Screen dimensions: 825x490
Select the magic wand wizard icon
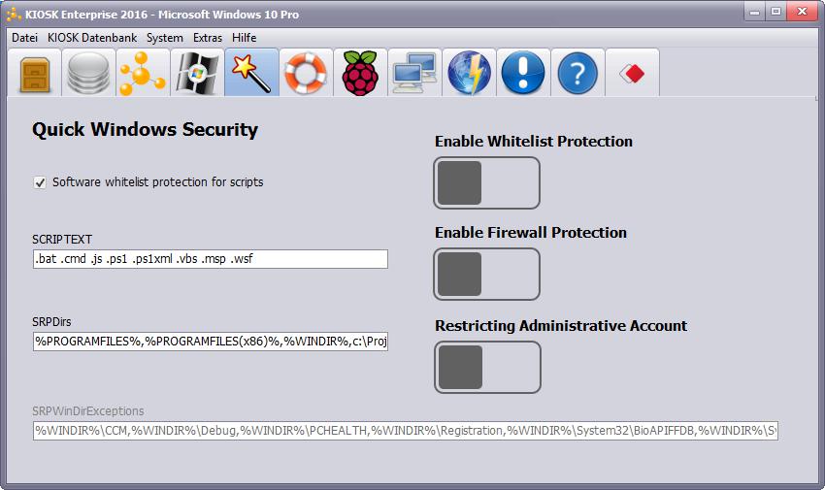point(251,73)
